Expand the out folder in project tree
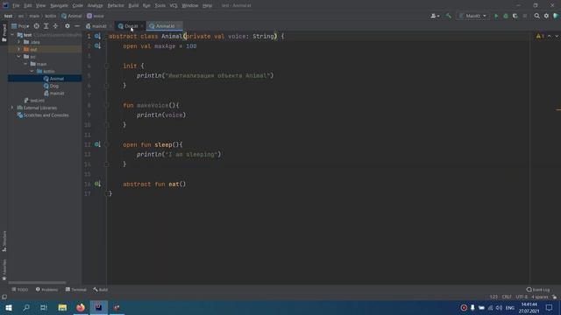The height and width of the screenshot is (315, 561). coord(19,49)
